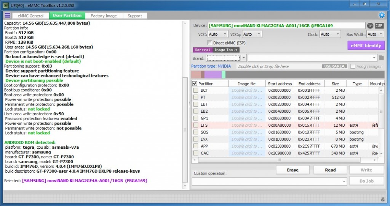The width and height of the screenshot is (390, 206).
Task: Enable Direct eMMC (ISP) checkbox
Action: [210, 43]
